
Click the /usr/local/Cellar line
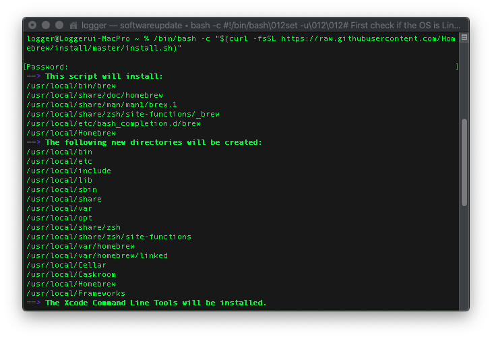click(66, 265)
